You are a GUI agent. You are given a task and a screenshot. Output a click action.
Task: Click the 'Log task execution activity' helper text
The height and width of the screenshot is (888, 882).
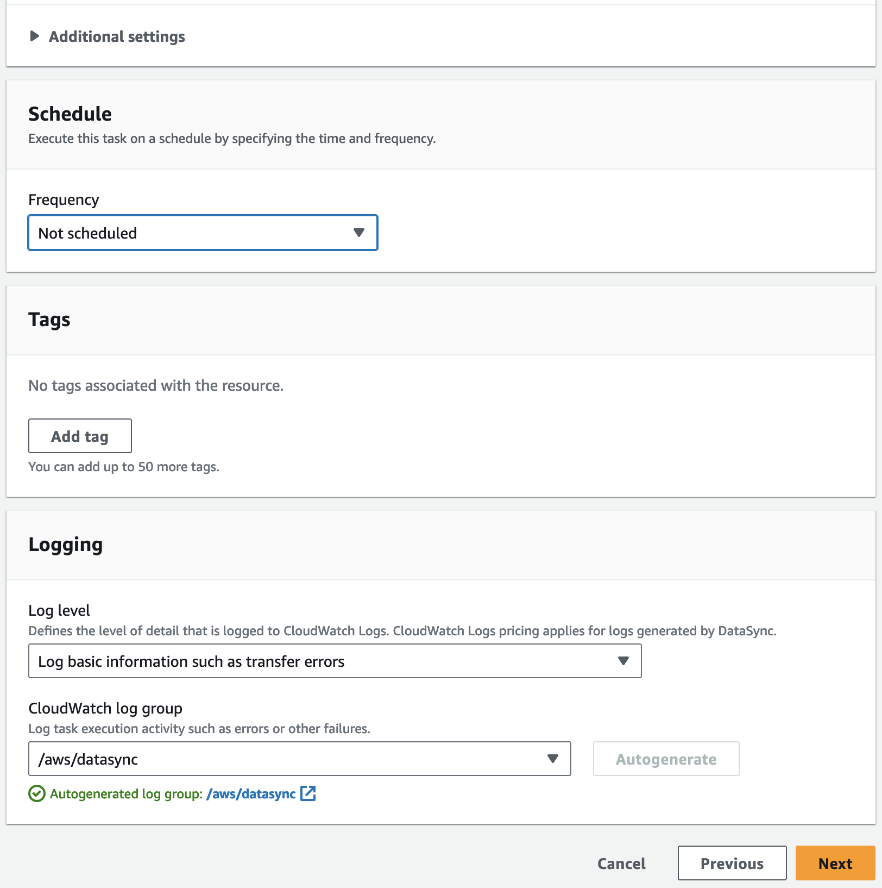(x=199, y=729)
